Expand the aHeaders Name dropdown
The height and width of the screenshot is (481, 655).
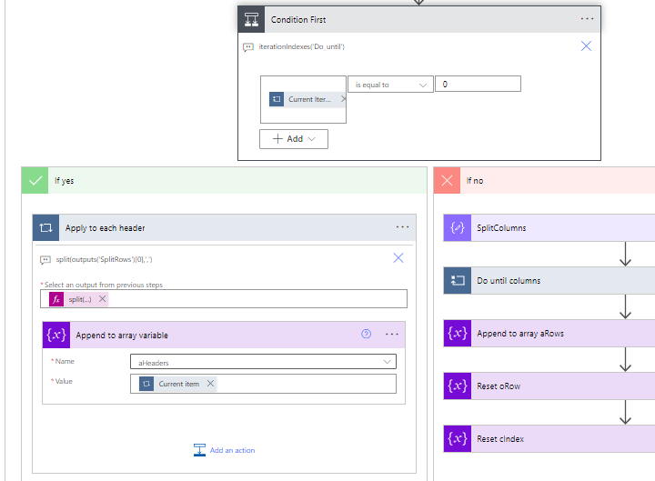(388, 362)
